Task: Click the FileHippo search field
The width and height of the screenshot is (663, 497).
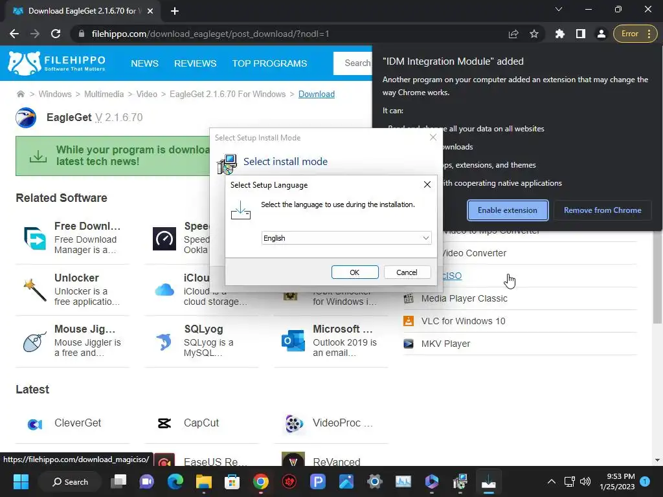Action: point(353,63)
